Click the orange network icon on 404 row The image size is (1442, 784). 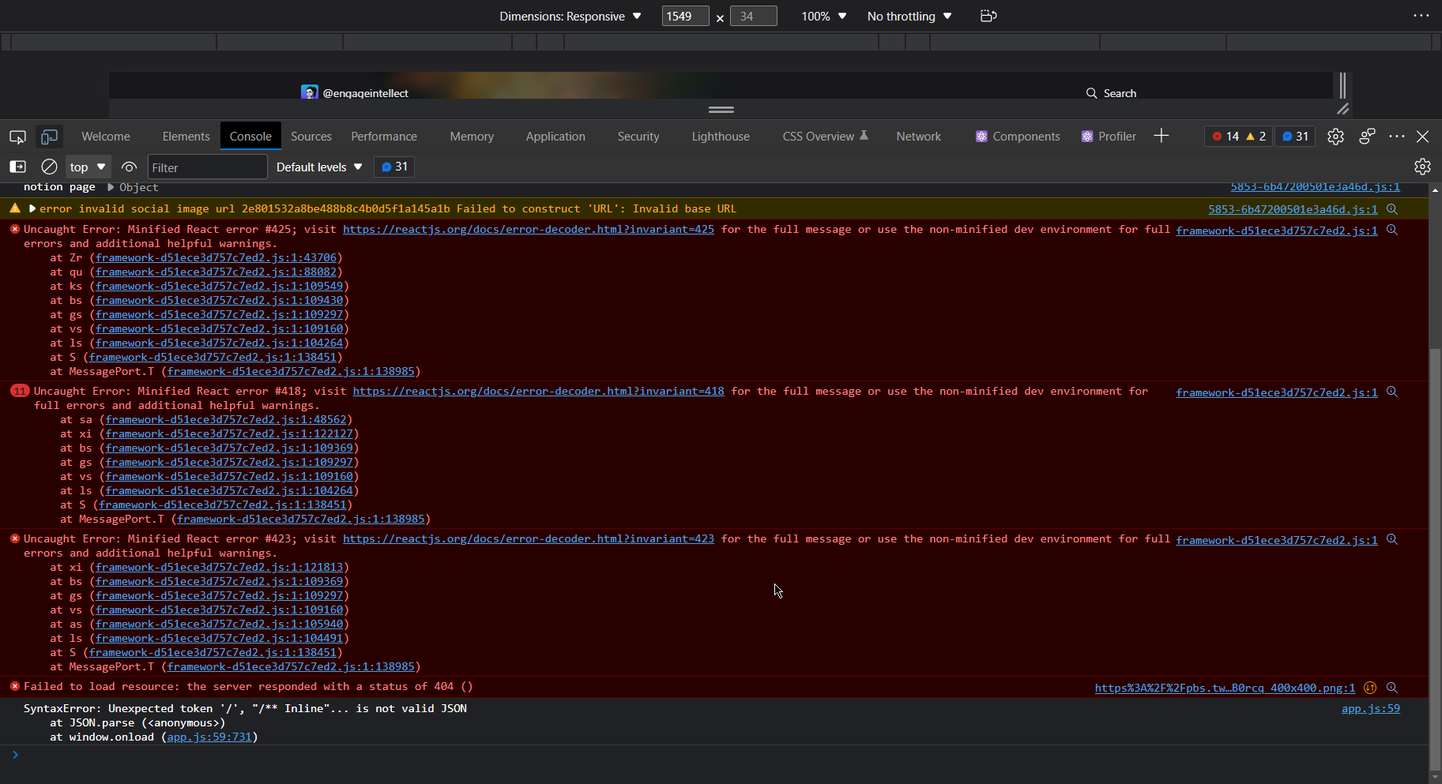pyautogui.click(x=1370, y=688)
